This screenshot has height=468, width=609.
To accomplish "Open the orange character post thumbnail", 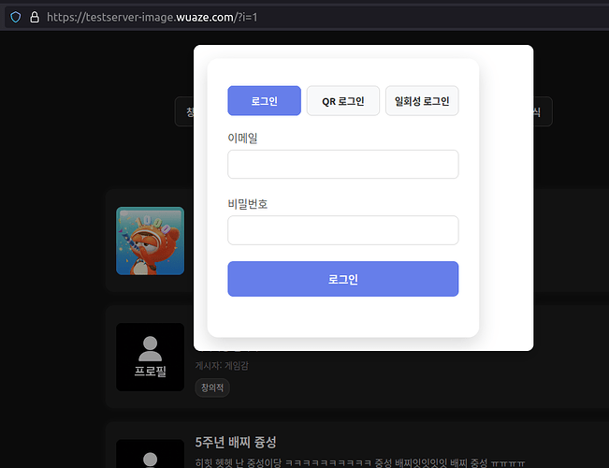I will pyautogui.click(x=150, y=241).
